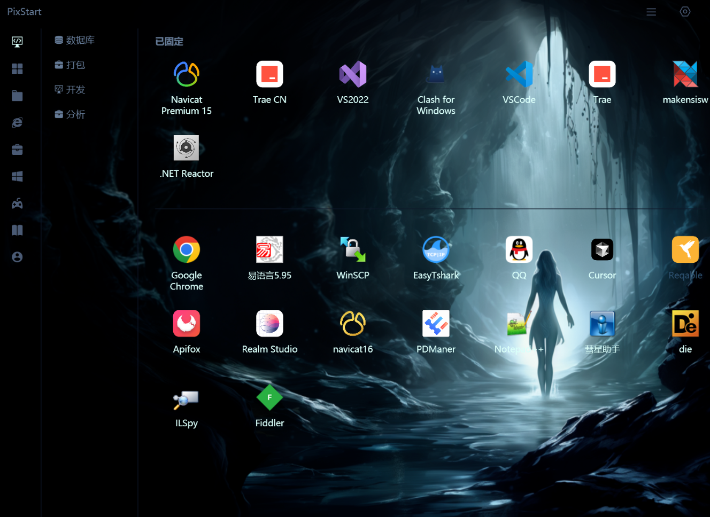Open the Cursor editor
This screenshot has height=517, width=710.
coord(602,249)
